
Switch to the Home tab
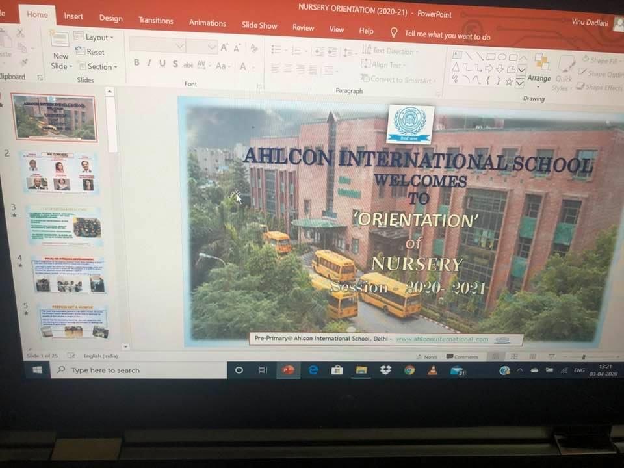[x=38, y=14]
